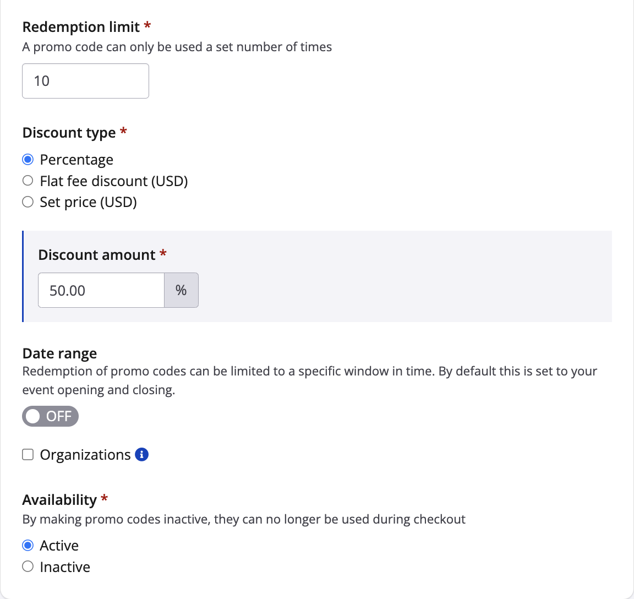Click the 'By making promo codes inactive' text
This screenshot has height=599, width=634.
[x=244, y=519]
